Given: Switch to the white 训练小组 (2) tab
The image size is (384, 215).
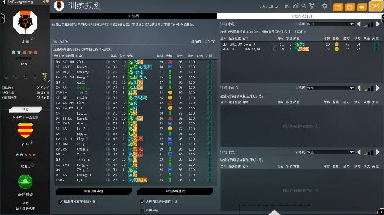Looking at the screenshot, I should [x=299, y=16].
